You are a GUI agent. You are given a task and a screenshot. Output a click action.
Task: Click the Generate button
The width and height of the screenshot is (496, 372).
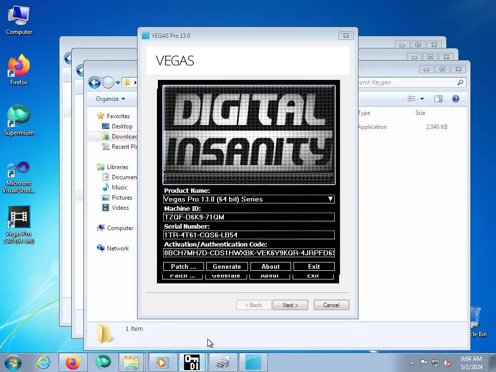click(227, 267)
